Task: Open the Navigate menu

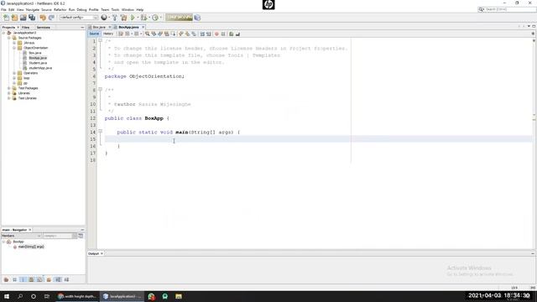Action: [33, 9]
